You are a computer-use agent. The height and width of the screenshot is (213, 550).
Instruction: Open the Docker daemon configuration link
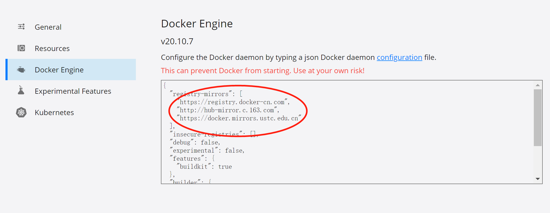(399, 57)
